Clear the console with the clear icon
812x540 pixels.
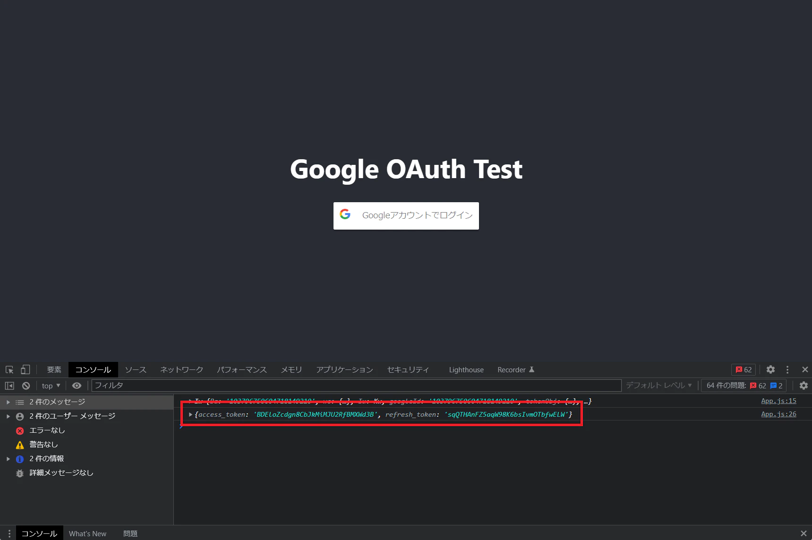coord(26,386)
